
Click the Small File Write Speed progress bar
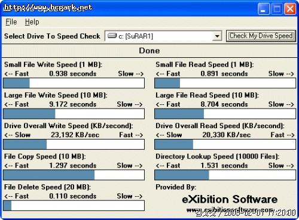[74, 83]
